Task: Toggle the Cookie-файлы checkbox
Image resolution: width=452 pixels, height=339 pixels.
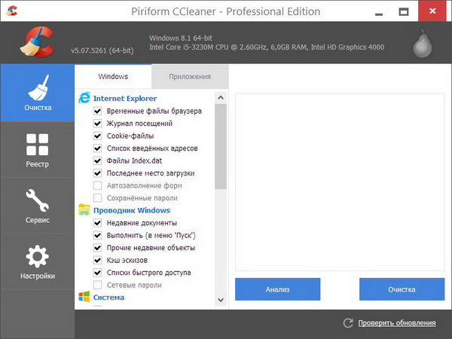Action: (97, 136)
